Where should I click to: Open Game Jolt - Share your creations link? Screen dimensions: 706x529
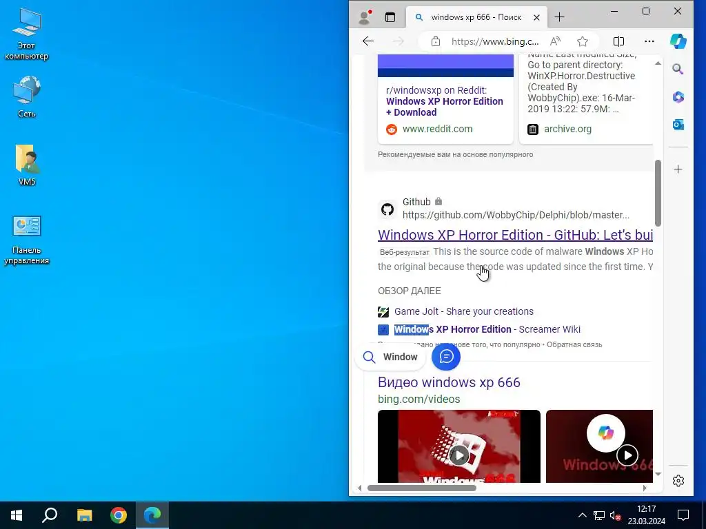(464, 311)
